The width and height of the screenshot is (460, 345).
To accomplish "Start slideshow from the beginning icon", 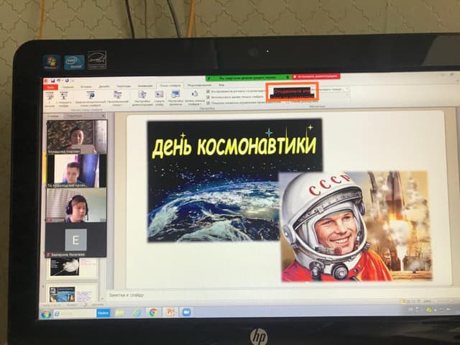I will [x=50, y=96].
